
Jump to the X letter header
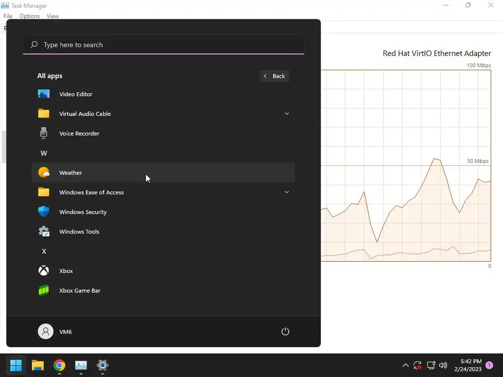coord(44,251)
